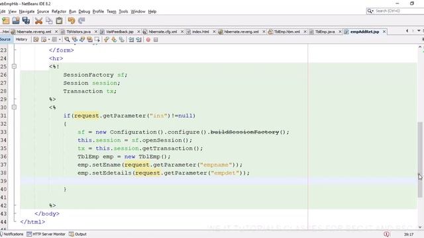Open the Notifications panel button
Image resolution: width=424 pixels, height=238 pixels.
[12, 234]
